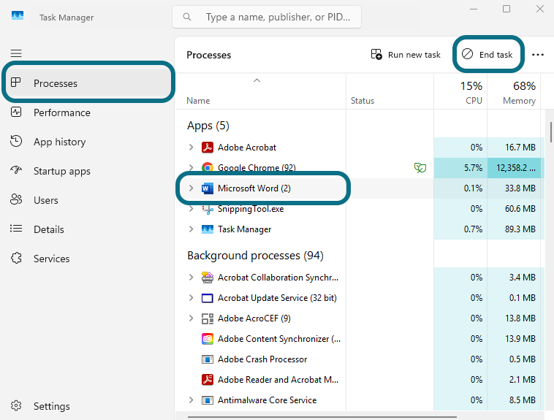
Task: Expand the Google Chrome (92) process group
Action: pyautogui.click(x=191, y=167)
